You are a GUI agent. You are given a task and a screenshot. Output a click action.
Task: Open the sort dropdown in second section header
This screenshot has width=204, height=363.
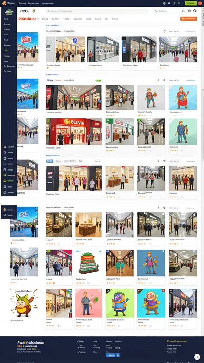click(174, 80)
